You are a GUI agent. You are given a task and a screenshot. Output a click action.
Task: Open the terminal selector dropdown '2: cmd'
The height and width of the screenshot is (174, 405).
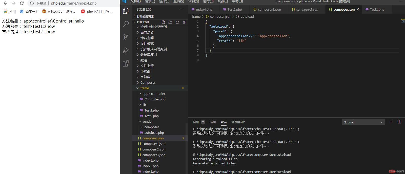(x=363, y=122)
